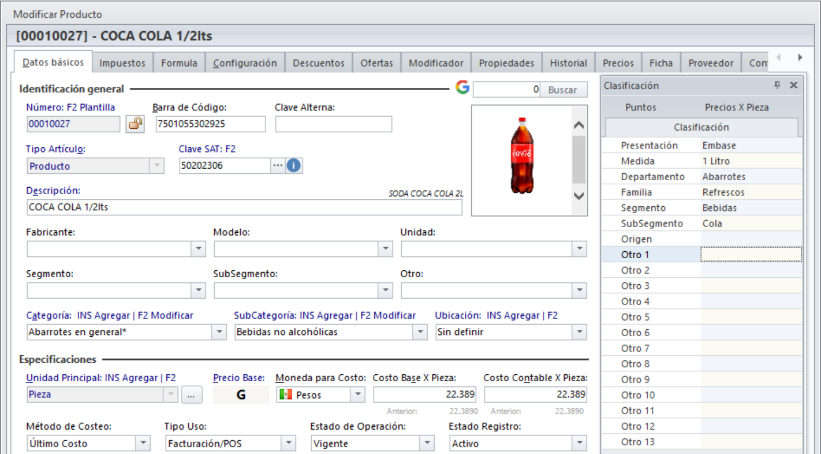Image resolution: width=821 pixels, height=454 pixels.
Task: Open the Descuentos tab
Action: 319,64
